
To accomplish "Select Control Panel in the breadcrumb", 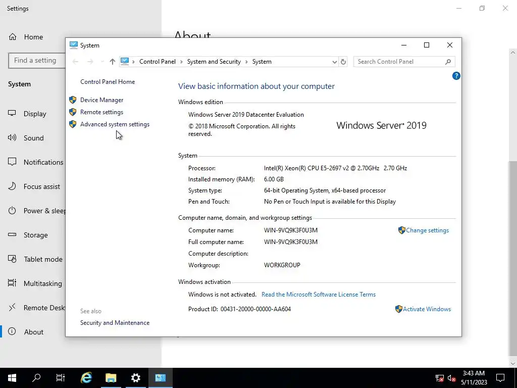I will 158,62.
